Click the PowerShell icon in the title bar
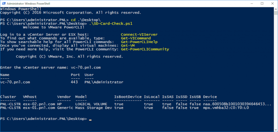The width and height of the screenshot is (278, 132). pos(3,4)
